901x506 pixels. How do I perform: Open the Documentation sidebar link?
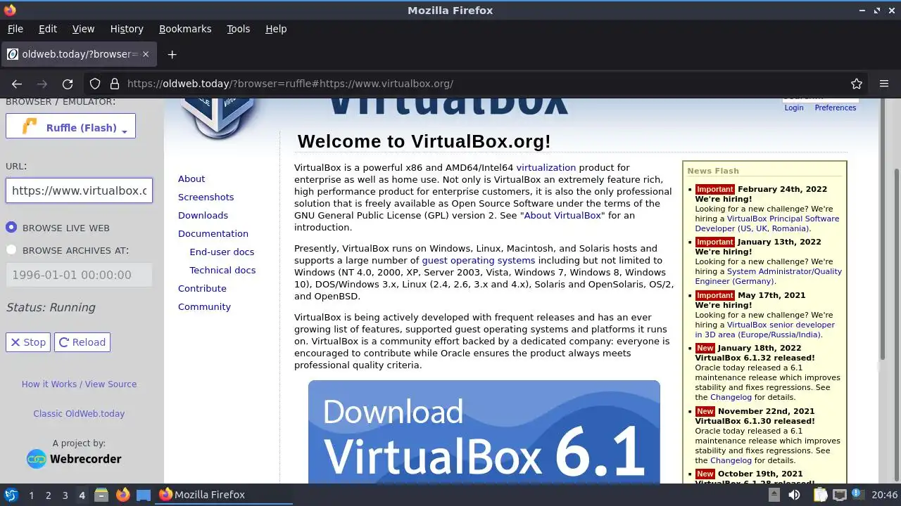click(213, 233)
